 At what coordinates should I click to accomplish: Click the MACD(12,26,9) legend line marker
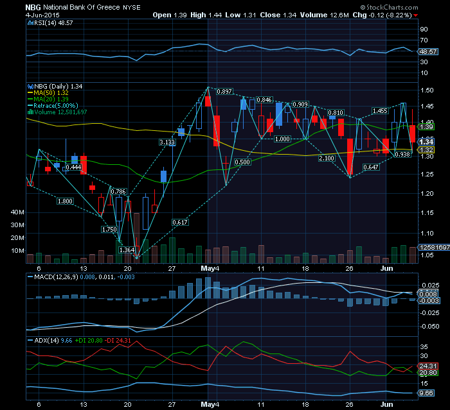[x=30, y=277]
